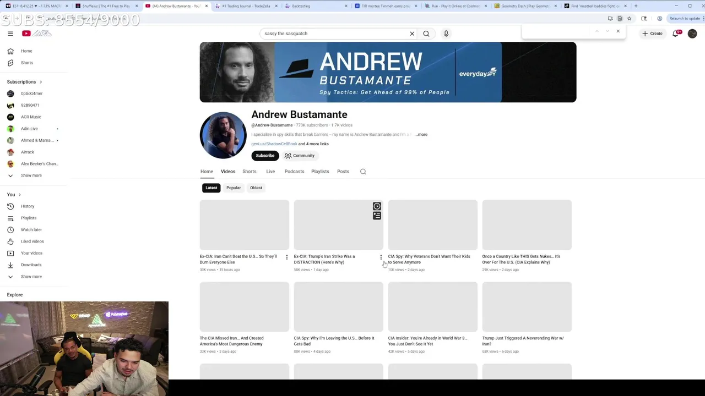Go to the YouTube home logo
The image size is (705, 396).
pyautogui.click(x=36, y=34)
